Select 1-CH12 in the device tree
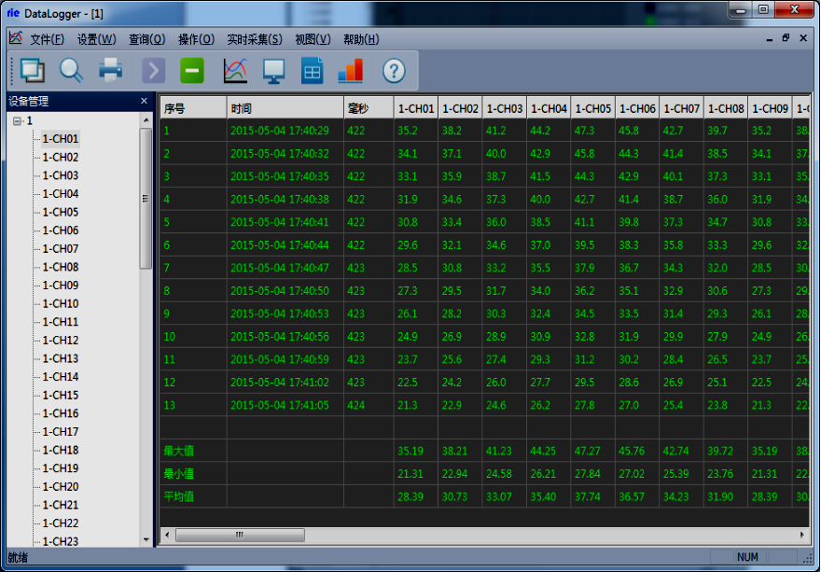821x572 pixels. pyautogui.click(x=60, y=341)
